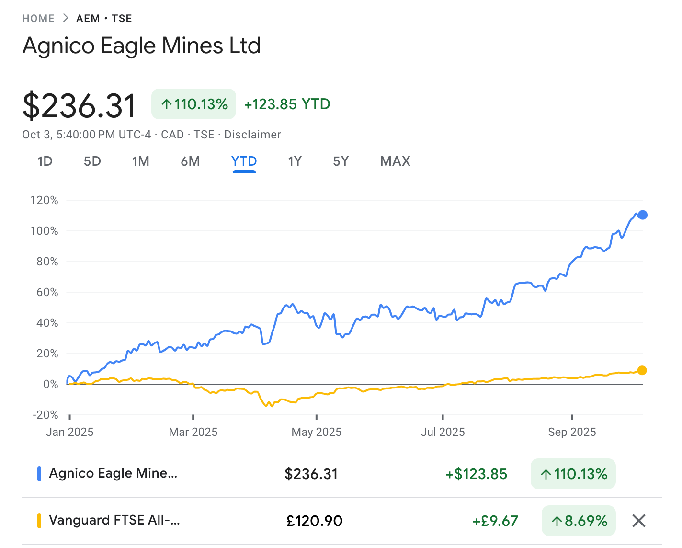Click the Jul 2025 axis label
The image size is (682, 548).
(x=443, y=432)
